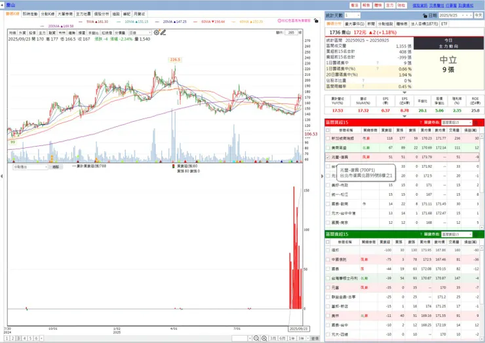Tick the select-all checkbox in the buy table header

tap(328, 130)
